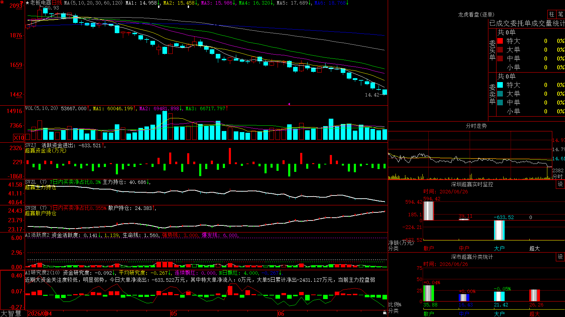Click the 小单 row under 委卖单

(531, 111)
